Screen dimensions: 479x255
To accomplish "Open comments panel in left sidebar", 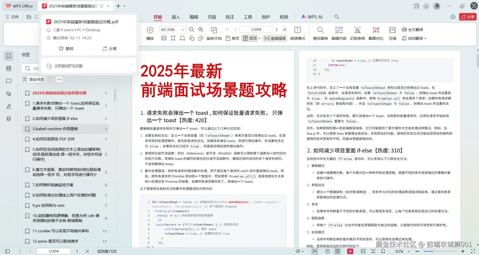I will coord(9,81).
